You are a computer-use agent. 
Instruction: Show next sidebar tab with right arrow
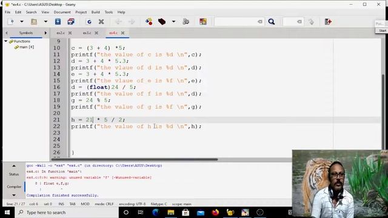tap(45, 33)
